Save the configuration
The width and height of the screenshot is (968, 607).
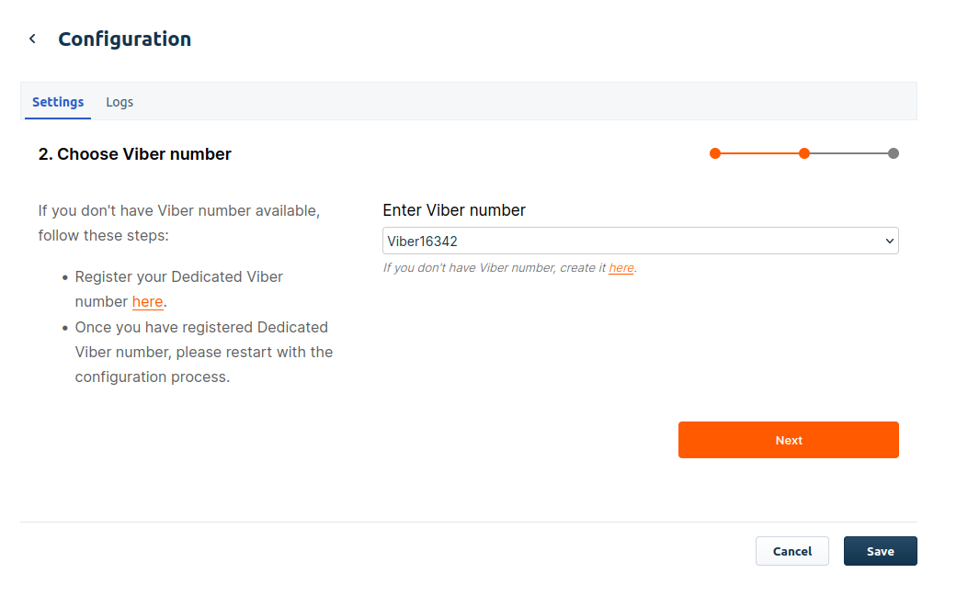(880, 551)
